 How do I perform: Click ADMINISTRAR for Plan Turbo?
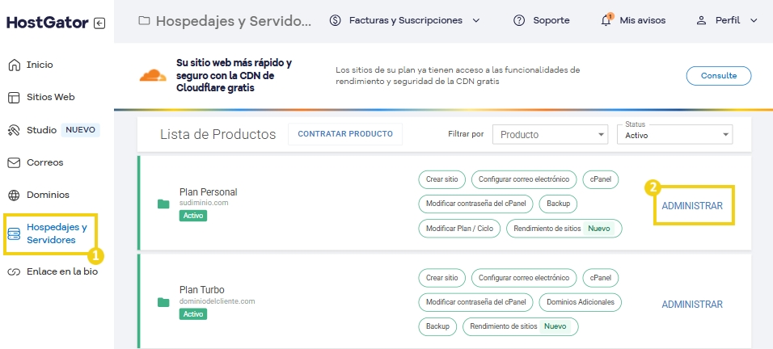[692, 305]
